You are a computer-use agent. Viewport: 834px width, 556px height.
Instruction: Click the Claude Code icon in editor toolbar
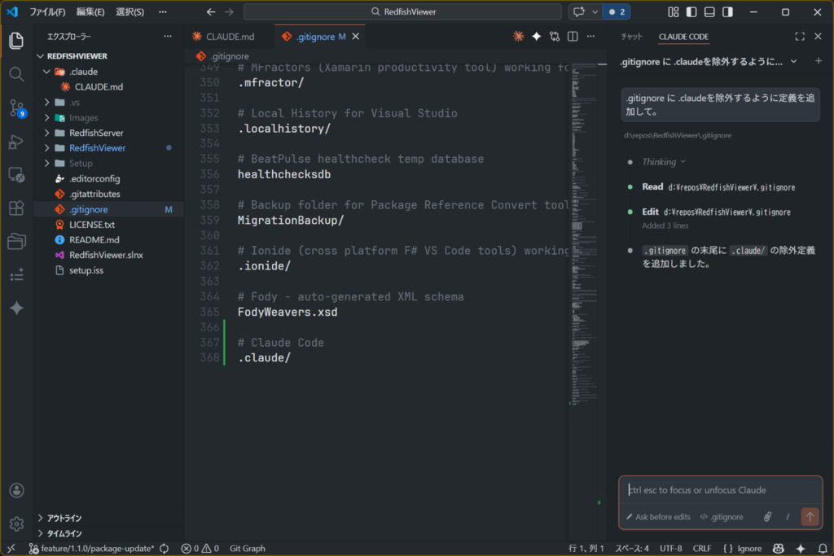pos(518,36)
